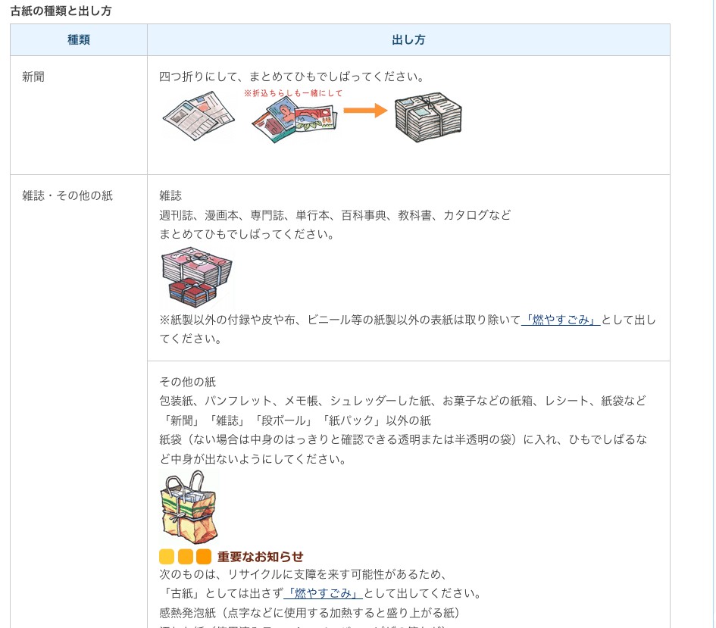Click the tied magazines bundle illustration
Screen dimensions: 716x628
point(197,277)
